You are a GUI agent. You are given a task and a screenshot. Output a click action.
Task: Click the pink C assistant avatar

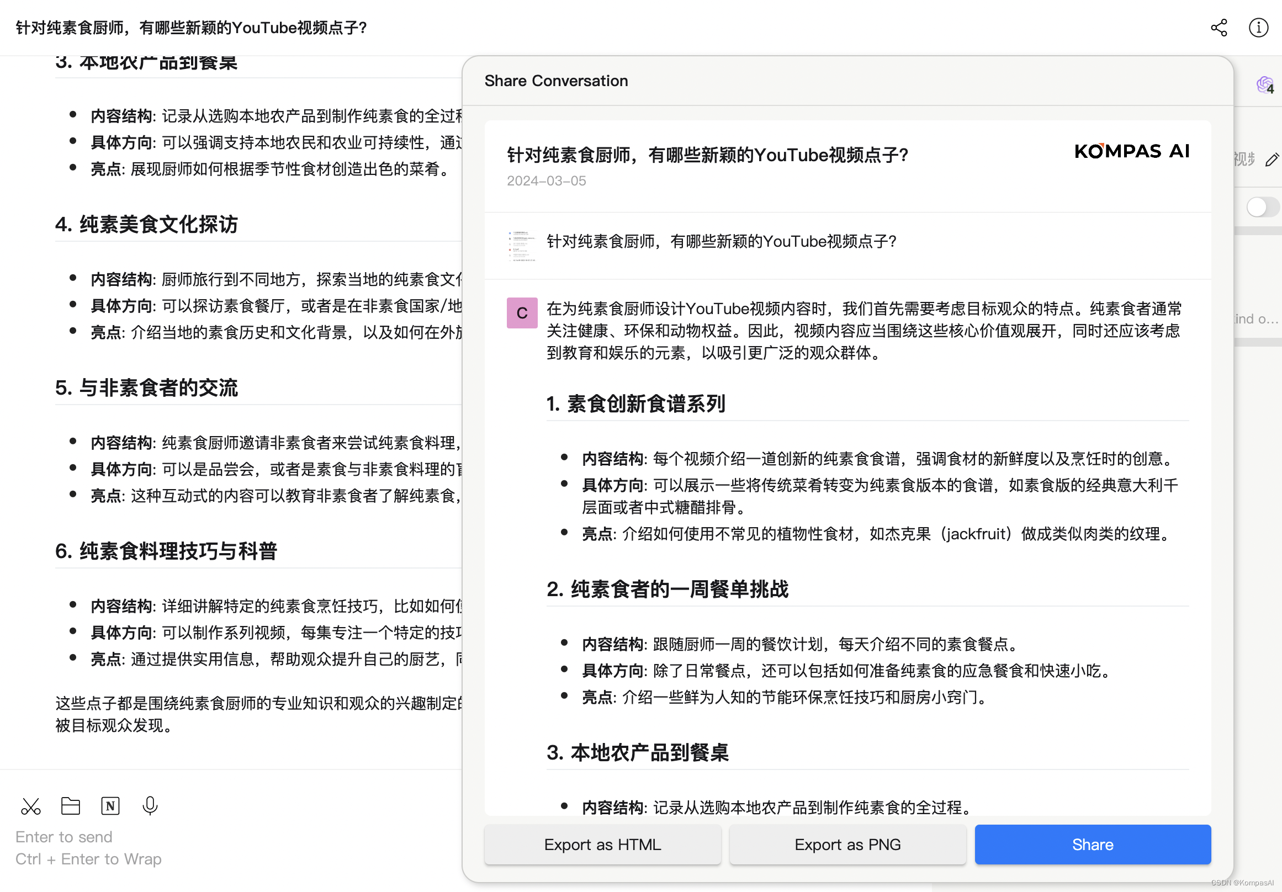pyautogui.click(x=522, y=312)
